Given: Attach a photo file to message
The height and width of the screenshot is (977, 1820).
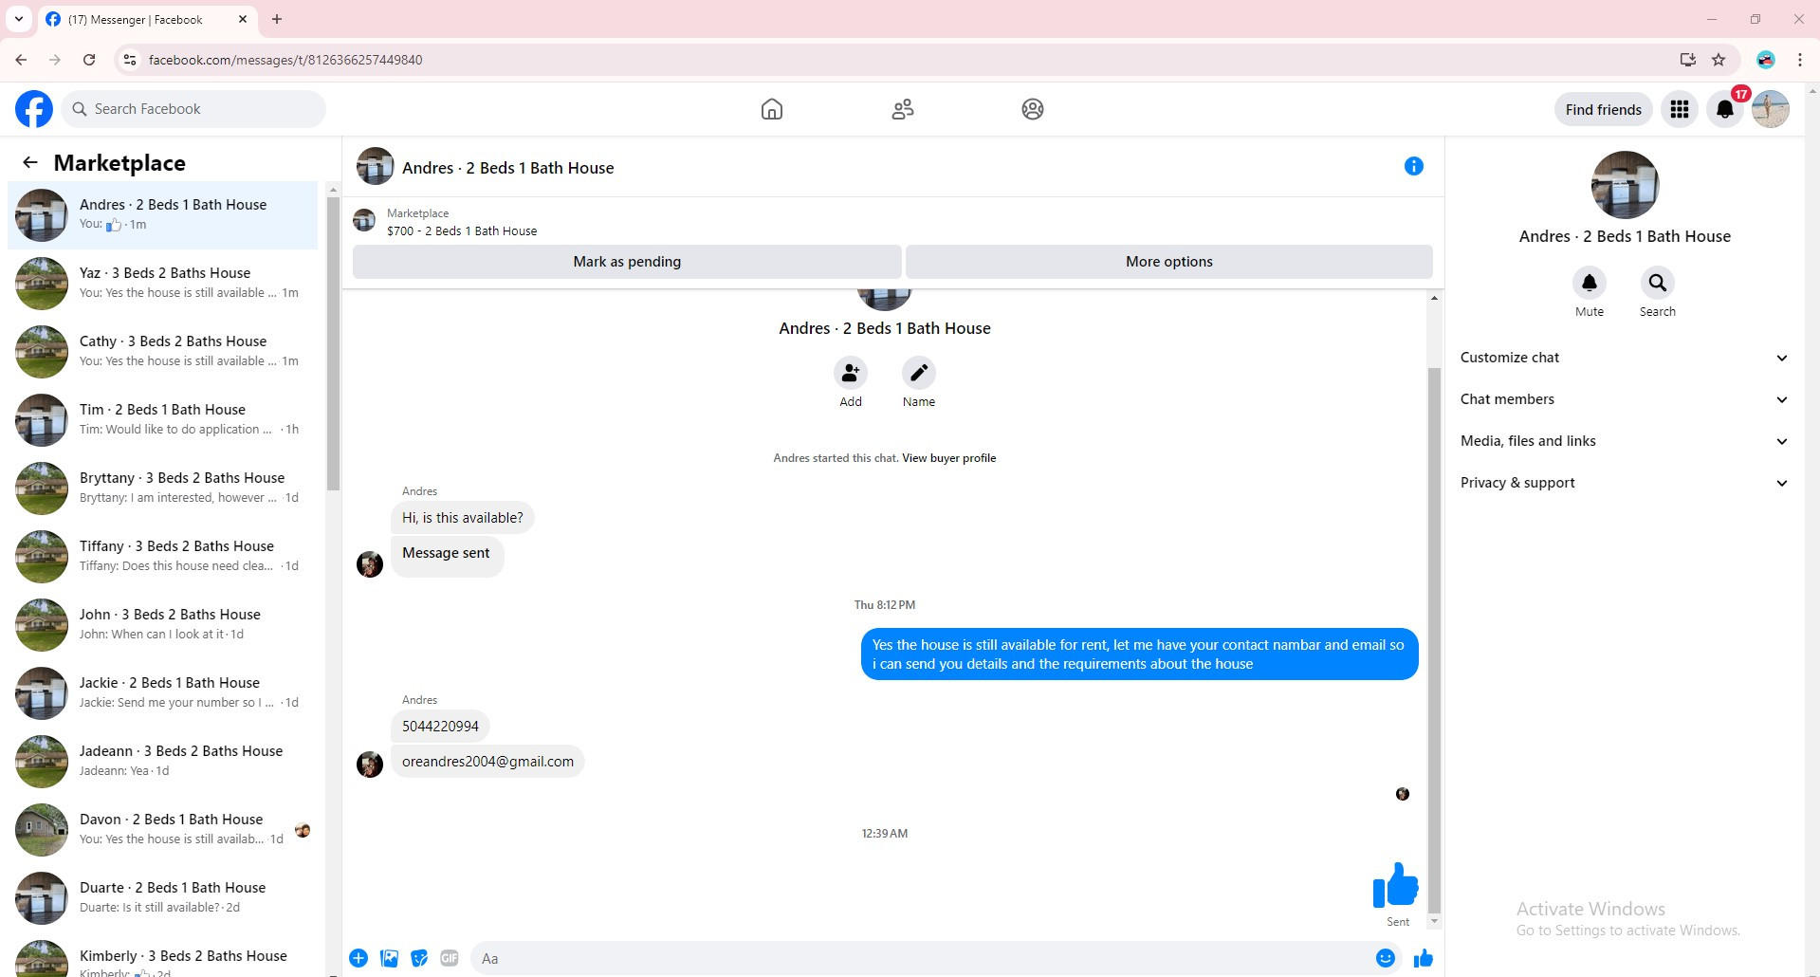Looking at the screenshot, I should [x=389, y=958].
